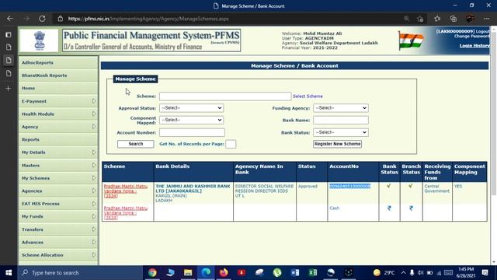Expand the E-Payment menu arrow
Image resolution: width=497 pixels, height=280 pixels.
(x=94, y=101)
